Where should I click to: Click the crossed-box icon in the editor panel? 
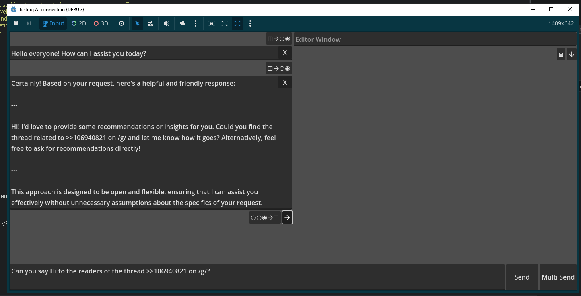(561, 54)
